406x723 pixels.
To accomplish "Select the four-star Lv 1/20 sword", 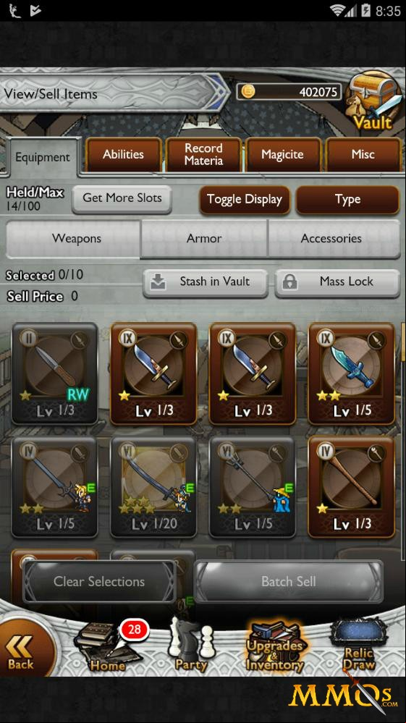I will pyautogui.click(x=153, y=487).
